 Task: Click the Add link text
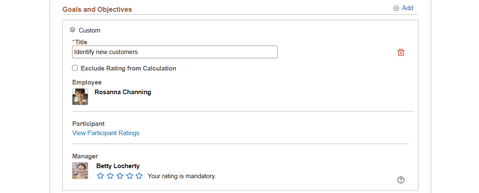point(407,8)
